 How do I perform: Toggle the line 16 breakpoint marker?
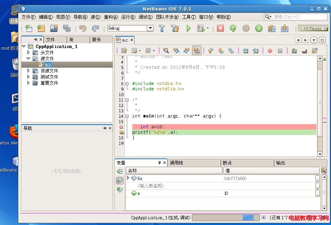point(121,127)
